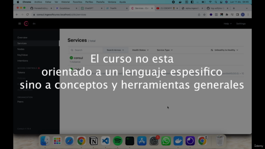Switch to the ChatGPT tab
265x149 pixels.
point(92,8)
